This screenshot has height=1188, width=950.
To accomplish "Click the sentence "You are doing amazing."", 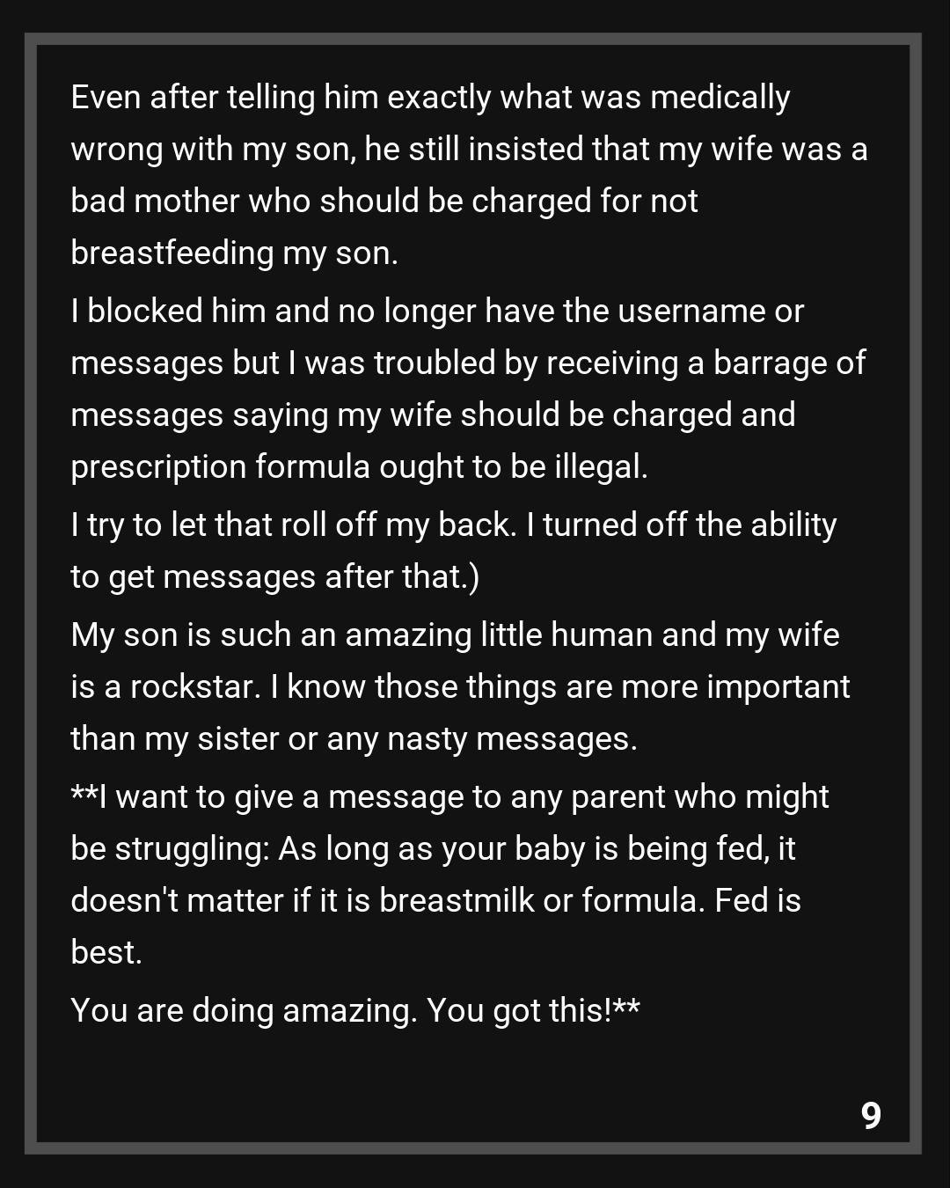I will tap(244, 1010).
